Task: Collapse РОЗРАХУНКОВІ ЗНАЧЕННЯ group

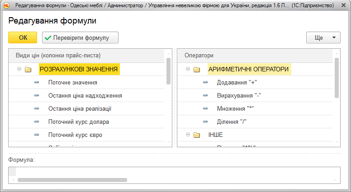Action: [19, 69]
